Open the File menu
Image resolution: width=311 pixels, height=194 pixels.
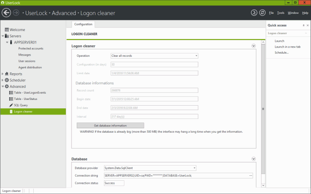[271, 13]
